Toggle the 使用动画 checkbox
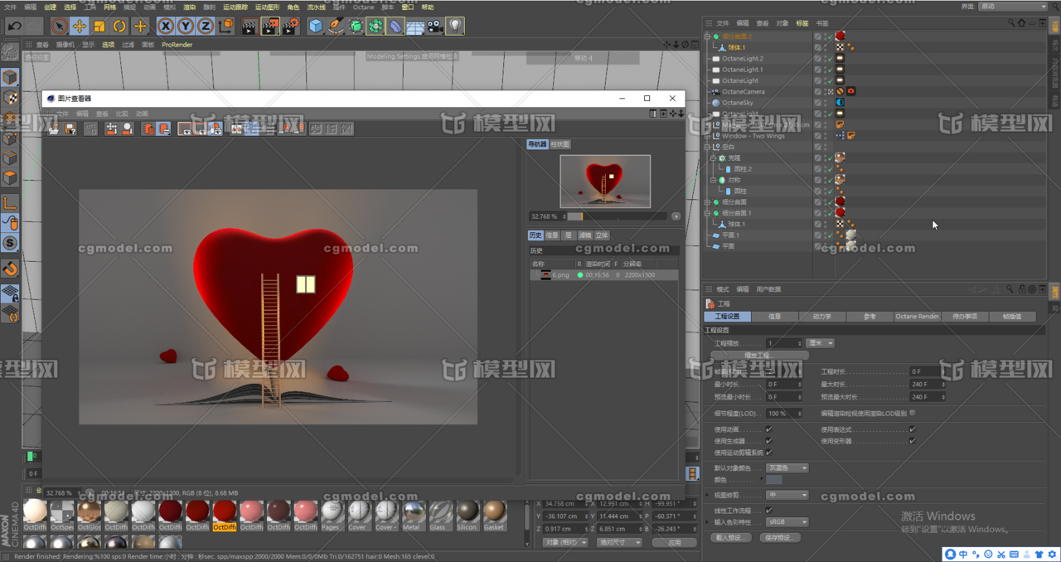1061x562 pixels. click(768, 429)
